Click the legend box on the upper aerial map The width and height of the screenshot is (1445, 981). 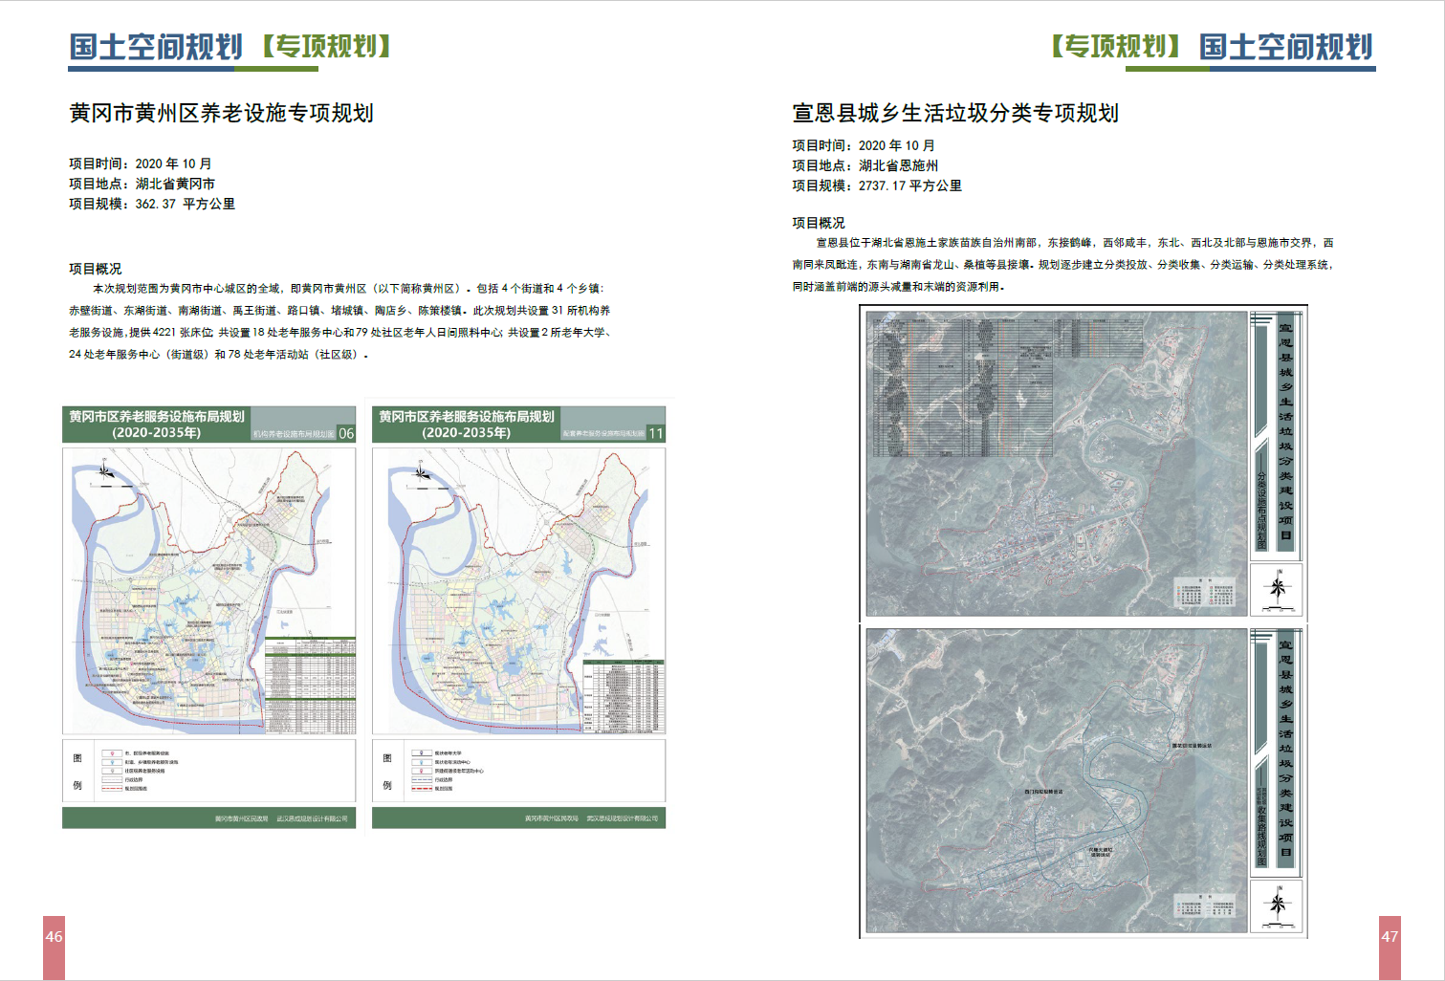coord(1207,594)
